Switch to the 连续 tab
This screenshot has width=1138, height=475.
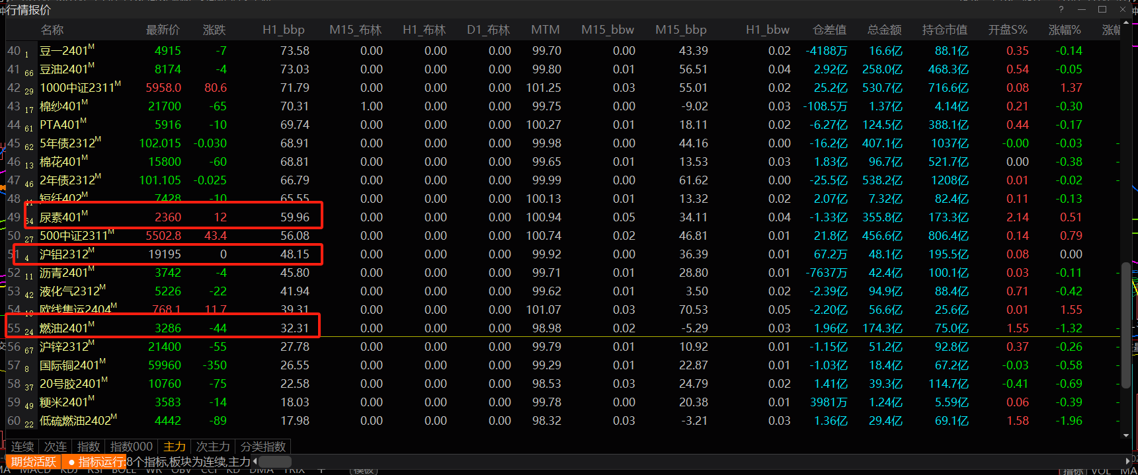[x=22, y=447]
